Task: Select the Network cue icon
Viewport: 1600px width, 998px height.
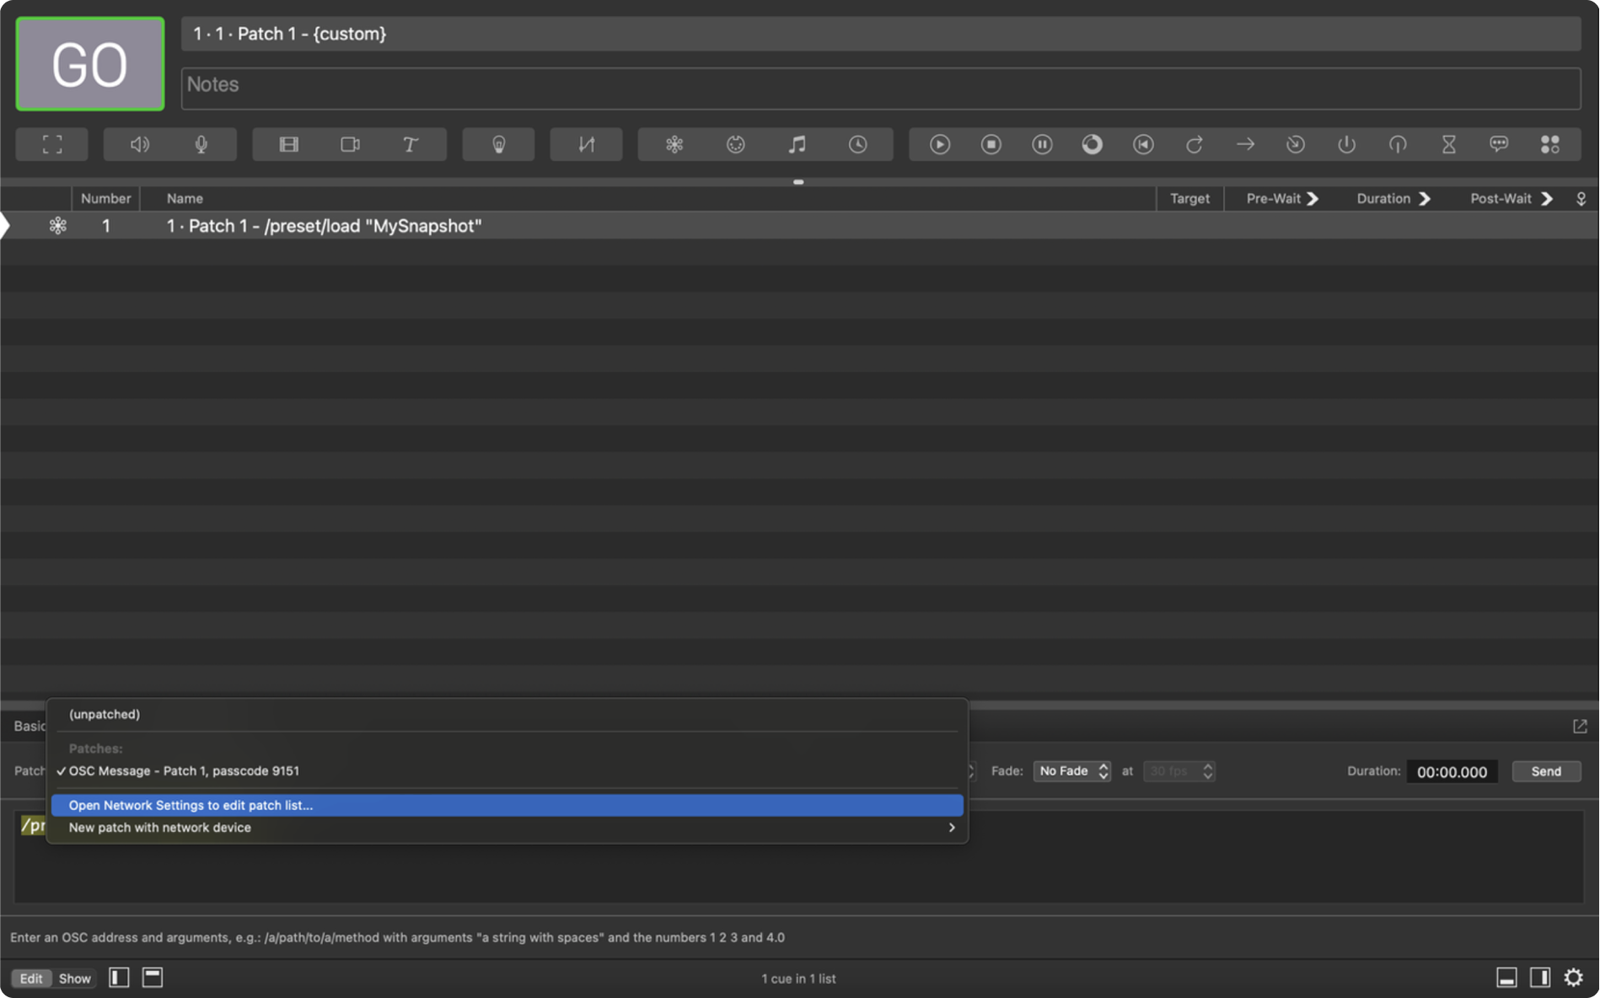Action: [674, 143]
